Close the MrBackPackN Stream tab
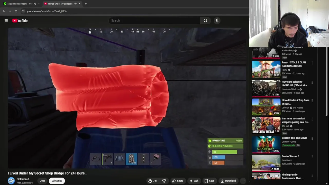The height and width of the screenshot is (185, 329). pos(39,4)
